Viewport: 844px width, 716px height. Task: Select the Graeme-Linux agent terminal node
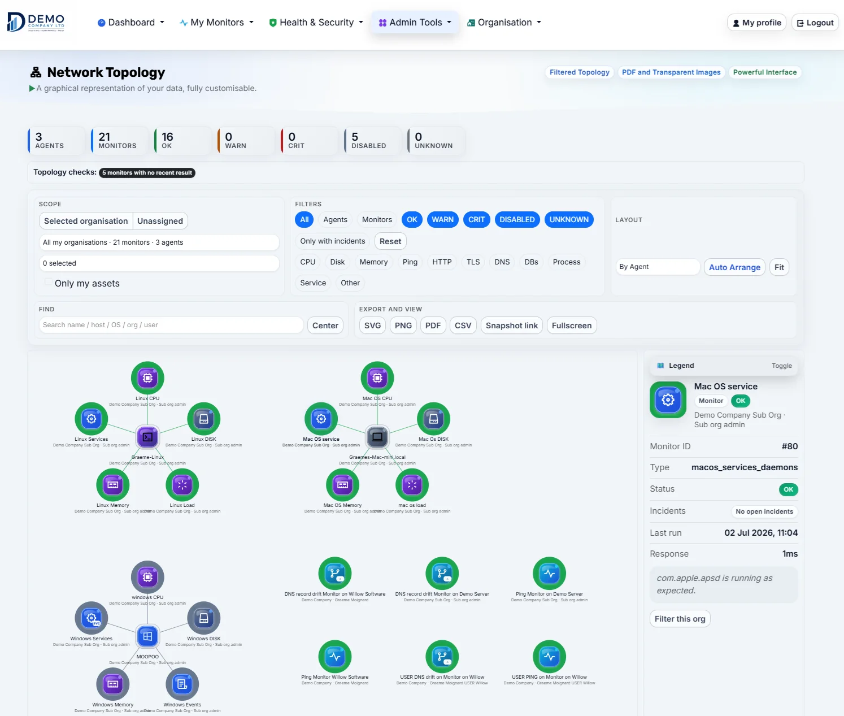pyautogui.click(x=147, y=437)
